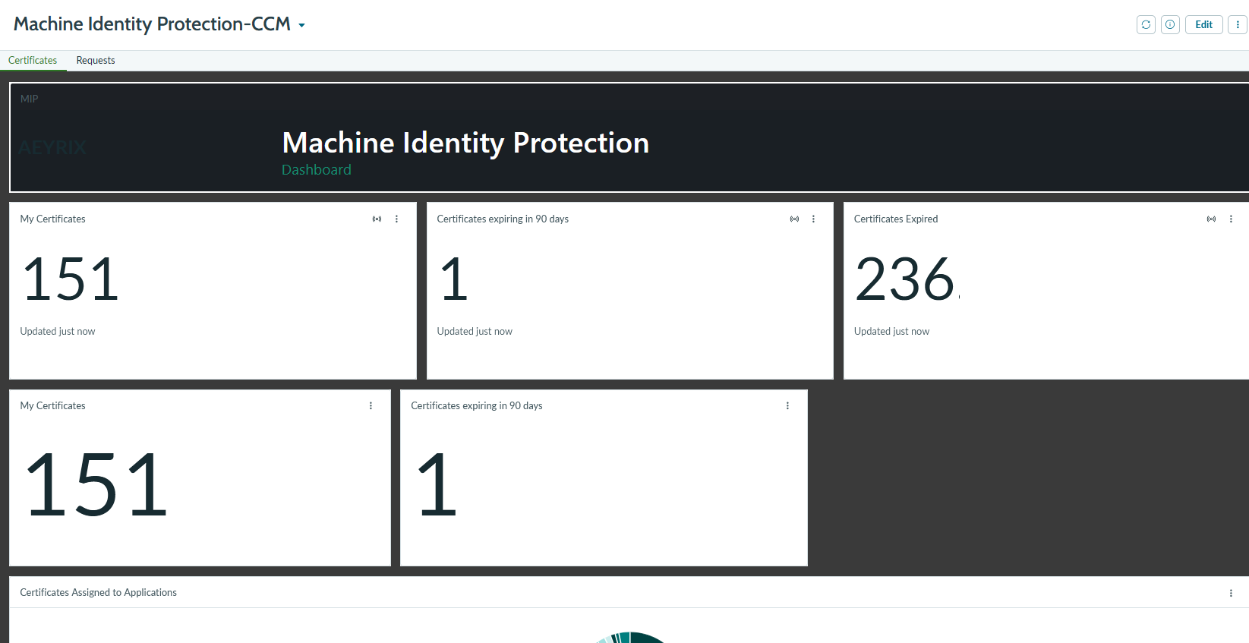Click Updated just now under the Certificates Expired count
The width and height of the screenshot is (1249, 643).
(891, 331)
